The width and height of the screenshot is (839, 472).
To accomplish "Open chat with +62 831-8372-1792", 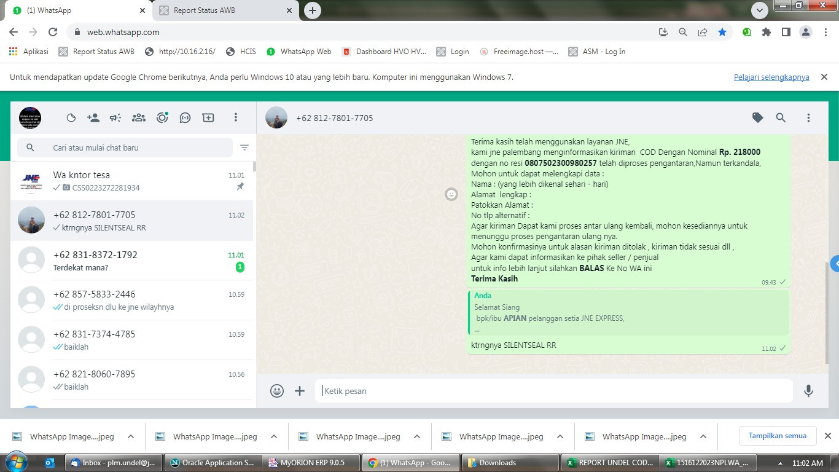I will pos(132,261).
